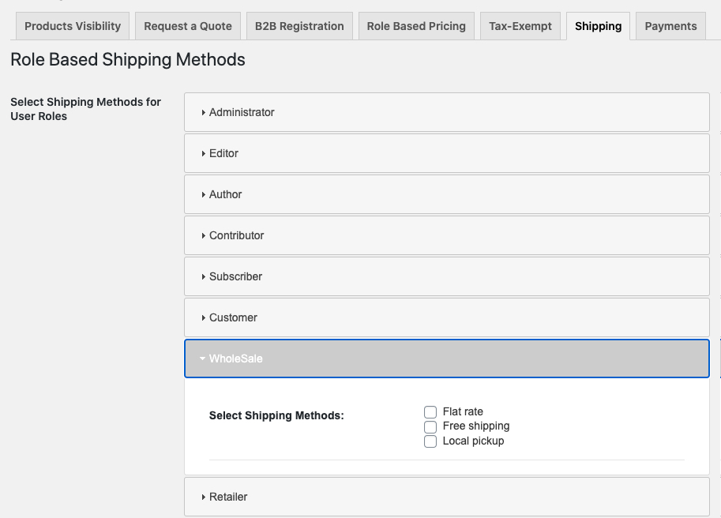
Task: Click the Shipping tab
Action: [598, 25]
